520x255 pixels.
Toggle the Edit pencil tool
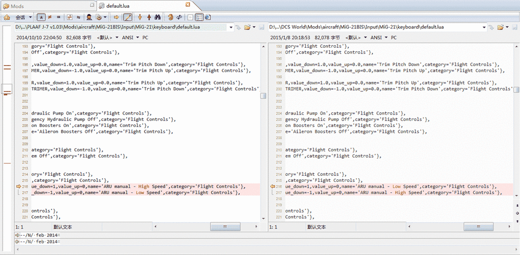127,17
